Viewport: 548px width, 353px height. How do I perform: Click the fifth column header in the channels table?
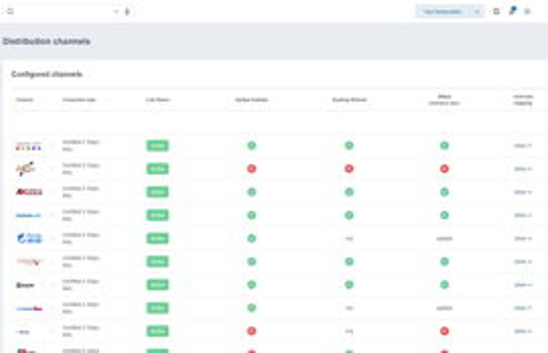[x=349, y=100]
